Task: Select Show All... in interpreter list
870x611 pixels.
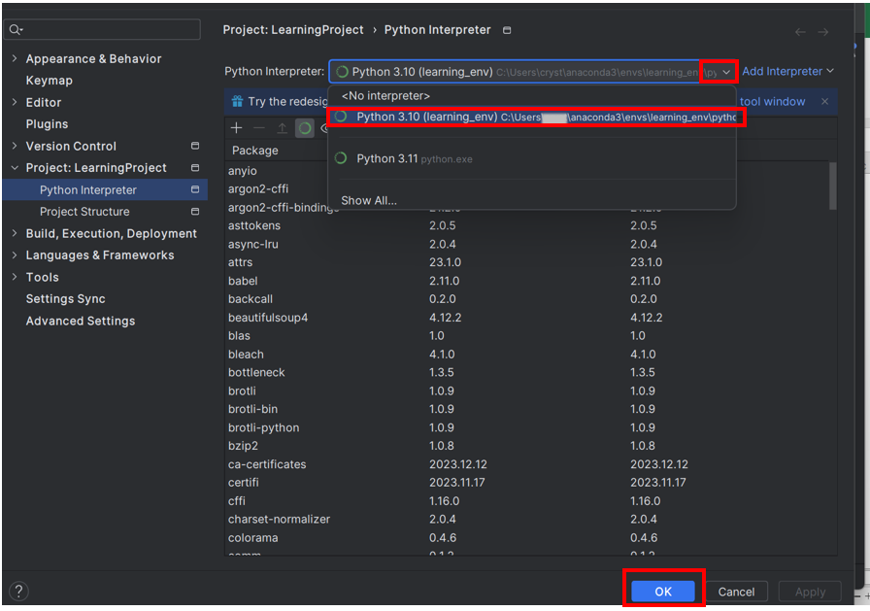Action: 533,200
